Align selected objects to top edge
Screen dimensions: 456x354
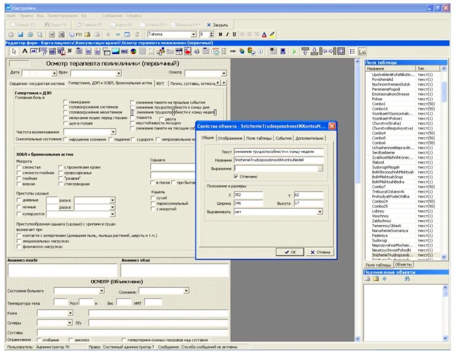tap(305, 51)
